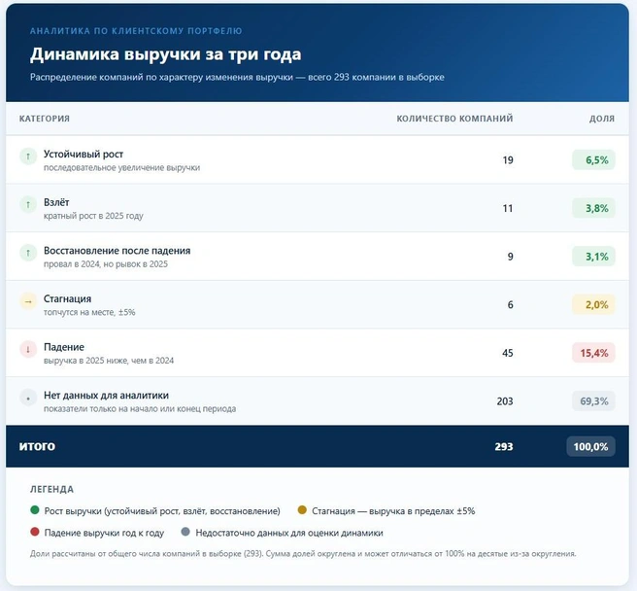
Task: Click company count 6
Action: click(510, 304)
